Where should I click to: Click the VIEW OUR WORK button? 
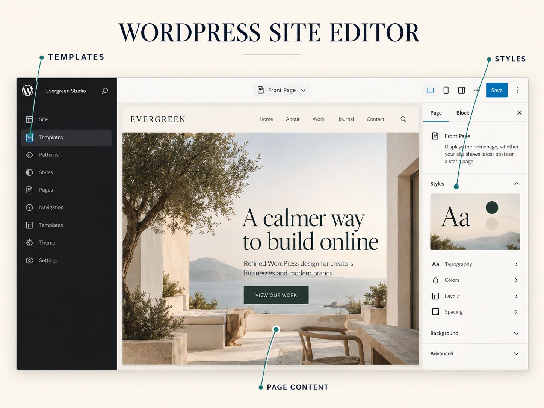[276, 295]
